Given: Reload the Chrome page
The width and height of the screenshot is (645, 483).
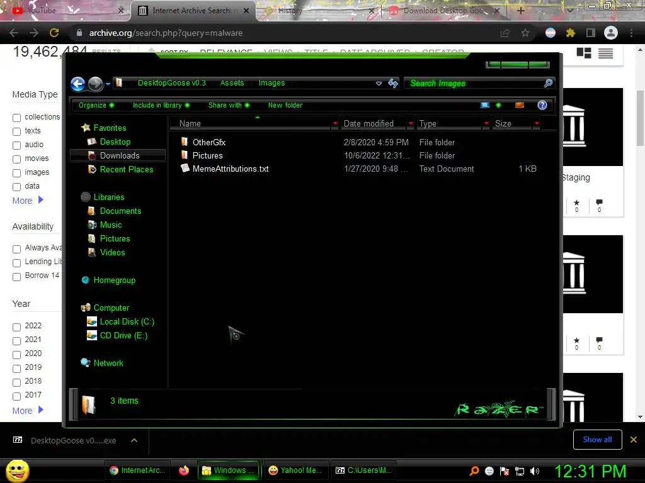Looking at the screenshot, I should (54, 33).
